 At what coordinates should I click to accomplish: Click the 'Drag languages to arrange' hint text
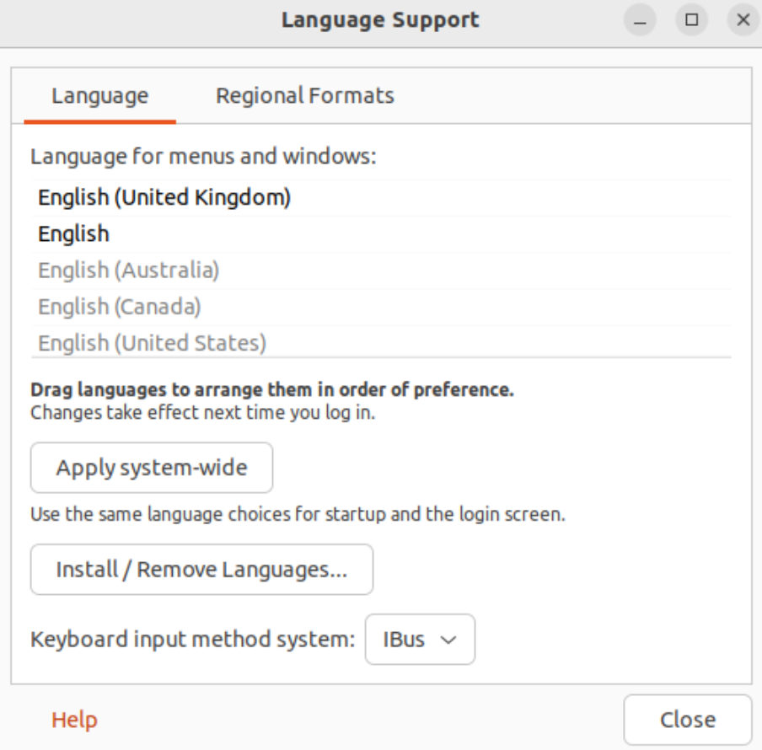click(271, 390)
